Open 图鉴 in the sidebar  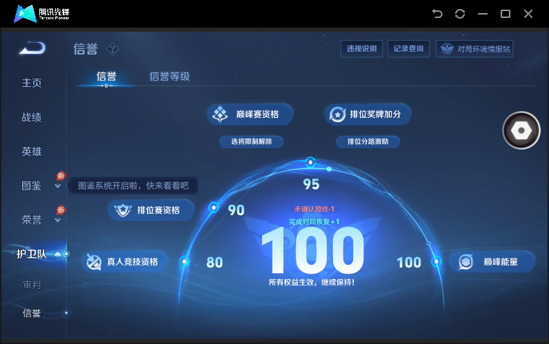32,186
